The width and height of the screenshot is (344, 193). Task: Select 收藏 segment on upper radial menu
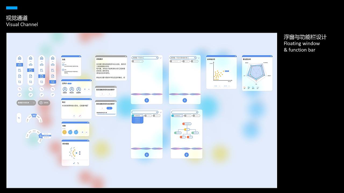pyautogui.click(x=27, y=120)
